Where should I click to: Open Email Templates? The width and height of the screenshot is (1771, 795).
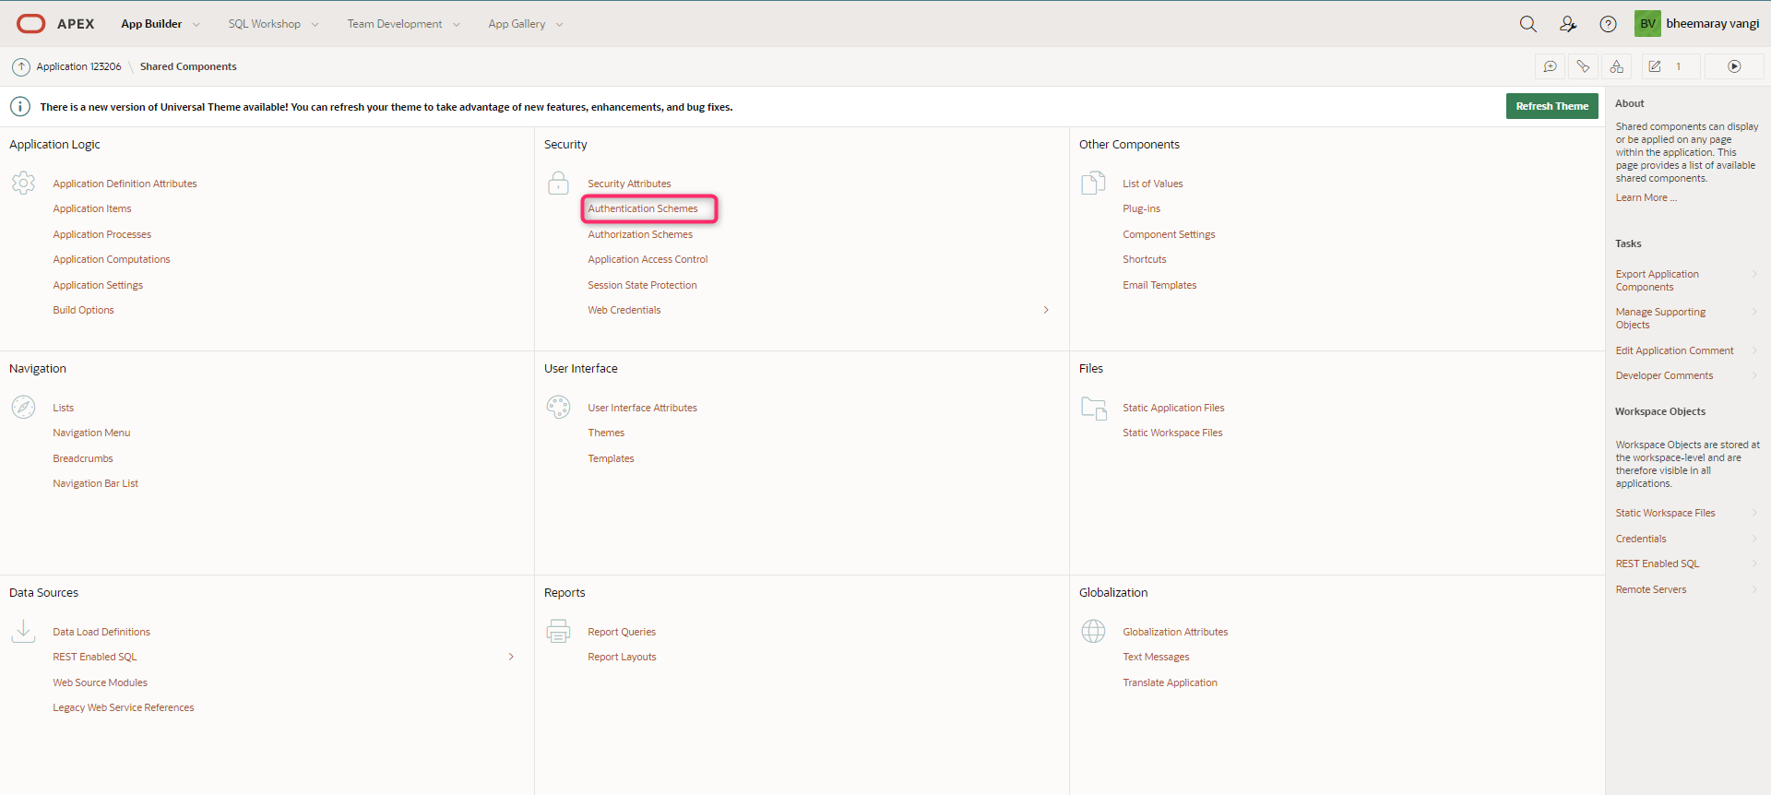coord(1159,285)
